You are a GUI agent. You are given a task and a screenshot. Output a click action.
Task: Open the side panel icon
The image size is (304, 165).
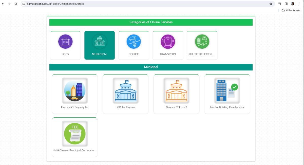286,4
